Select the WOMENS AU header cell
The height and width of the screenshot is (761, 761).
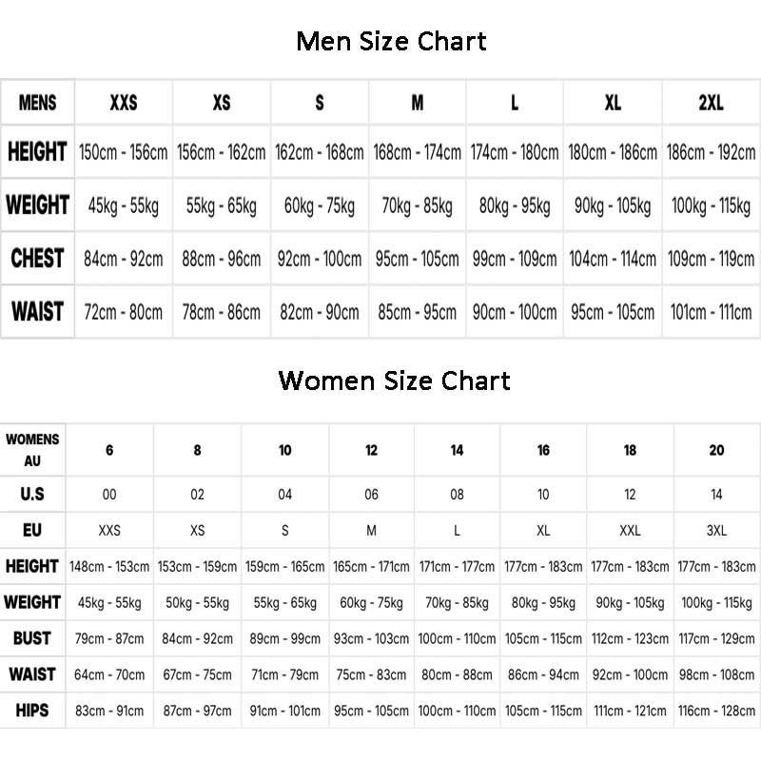(32, 451)
